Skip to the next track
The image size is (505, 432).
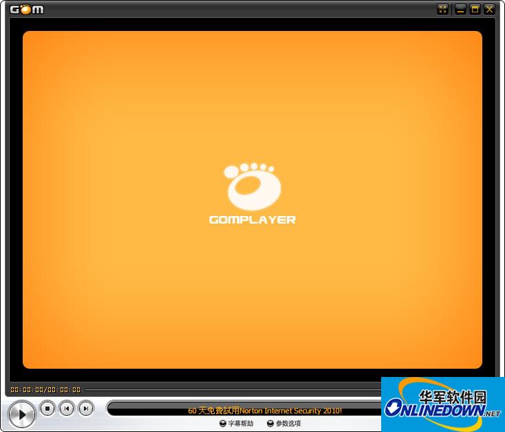[86, 409]
